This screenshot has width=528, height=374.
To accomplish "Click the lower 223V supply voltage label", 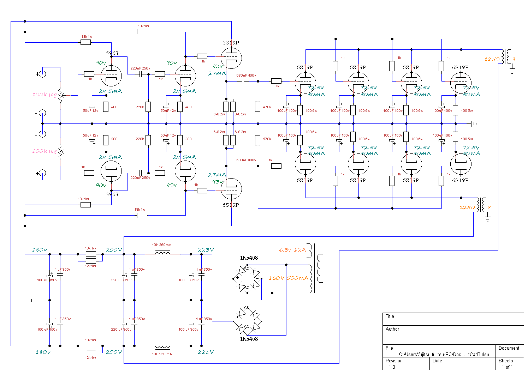I will [206, 352].
